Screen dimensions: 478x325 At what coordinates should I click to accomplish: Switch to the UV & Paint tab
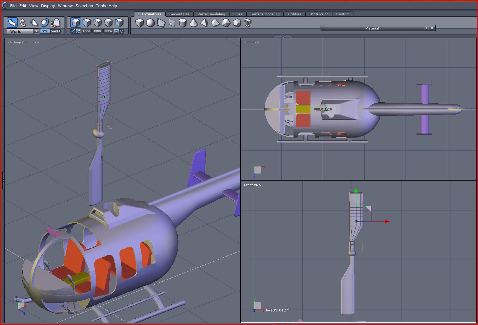point(319,14)
